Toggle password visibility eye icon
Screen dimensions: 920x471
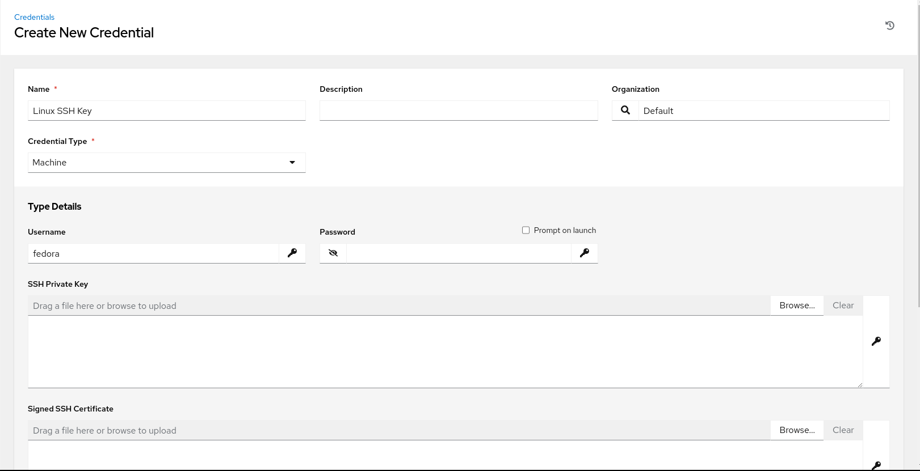[333, 253]
